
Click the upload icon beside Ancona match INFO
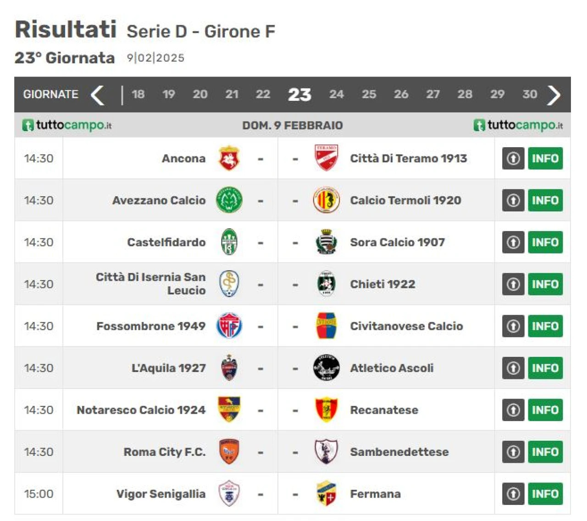(x=513, y=158)
